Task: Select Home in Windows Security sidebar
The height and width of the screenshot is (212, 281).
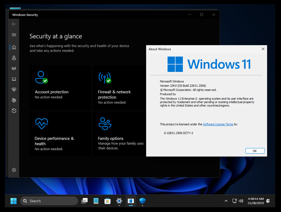Action: tap(14, 47)
